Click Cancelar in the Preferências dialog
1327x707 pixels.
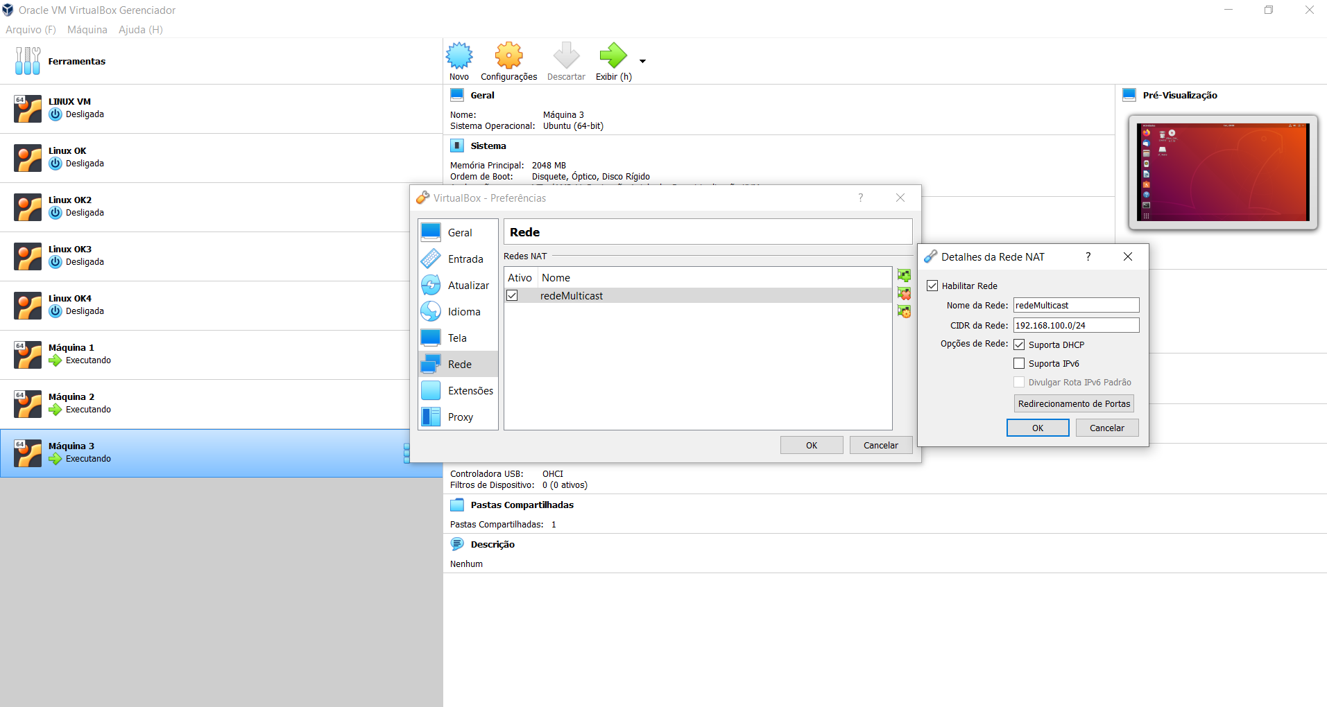point(881,445)
